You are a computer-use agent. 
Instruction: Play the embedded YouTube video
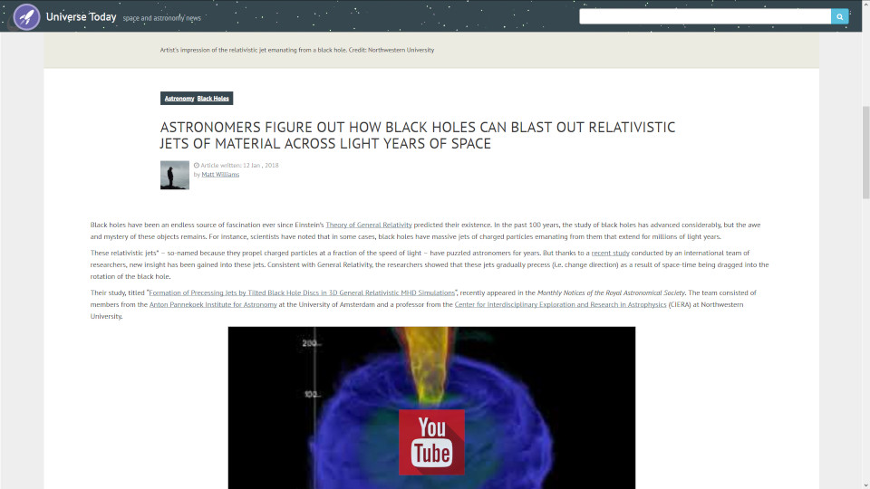(431, 443)
